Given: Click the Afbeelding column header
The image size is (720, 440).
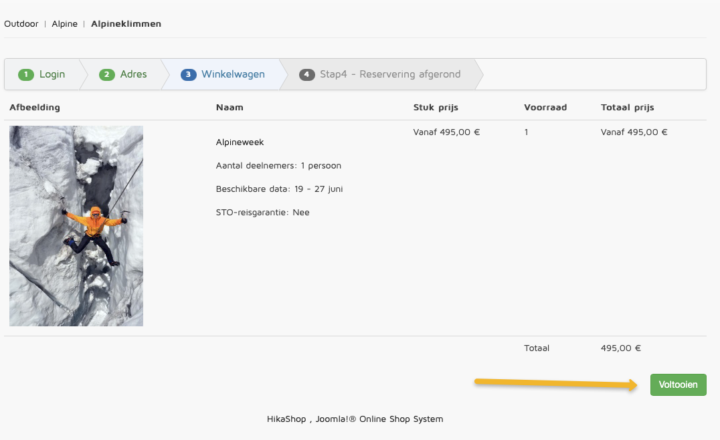Looking at the screenshot, I should tap(35, 107).
